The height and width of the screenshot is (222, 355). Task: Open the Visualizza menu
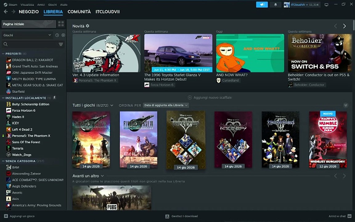[x=27, y=5]
